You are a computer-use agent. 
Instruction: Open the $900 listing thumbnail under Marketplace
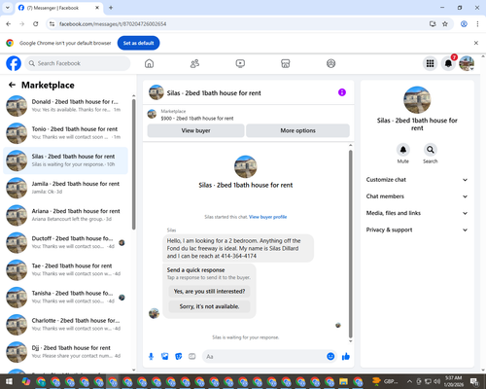tap(152, 114)
